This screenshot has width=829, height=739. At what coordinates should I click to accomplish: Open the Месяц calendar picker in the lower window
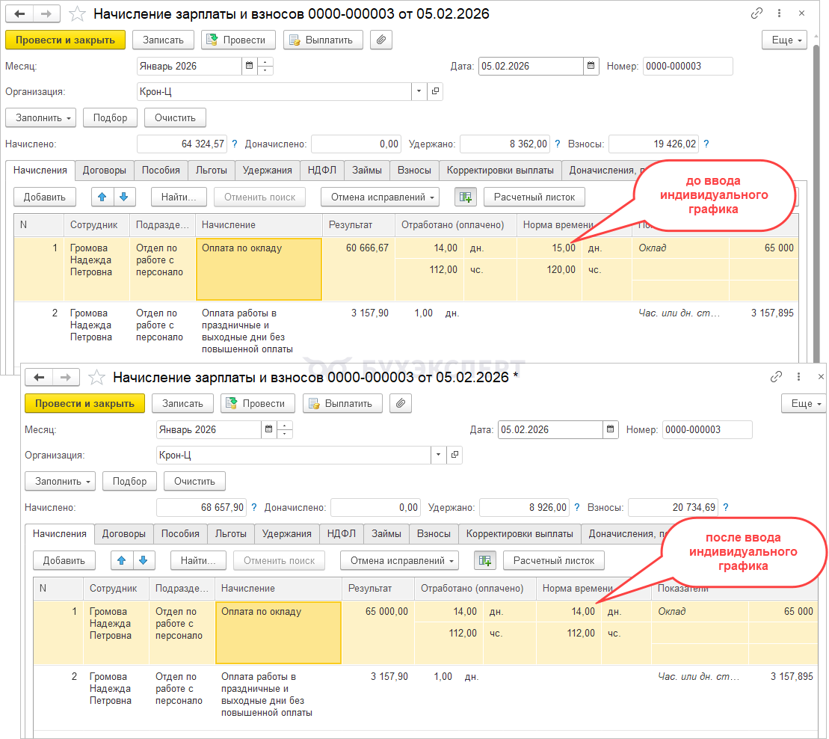point(268,429)
